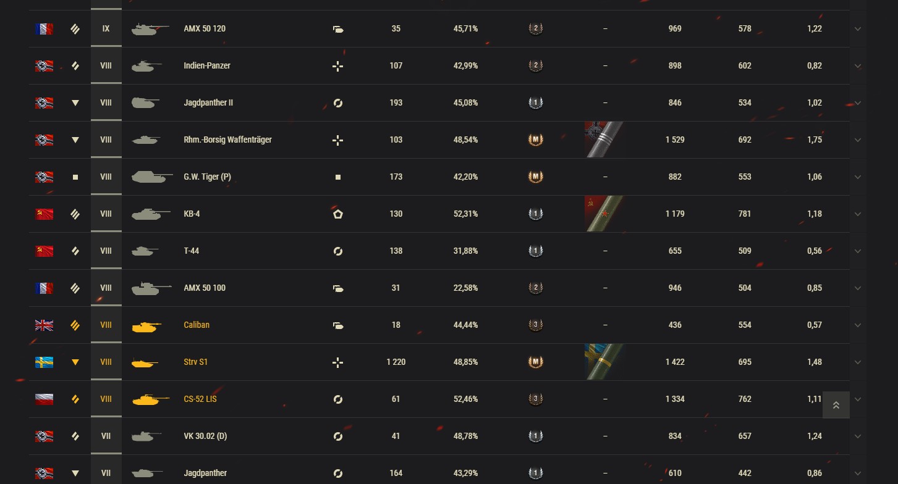Expand the AMX 50 120 row details
This screenshot has width=898, height=484.
(857, 29)
